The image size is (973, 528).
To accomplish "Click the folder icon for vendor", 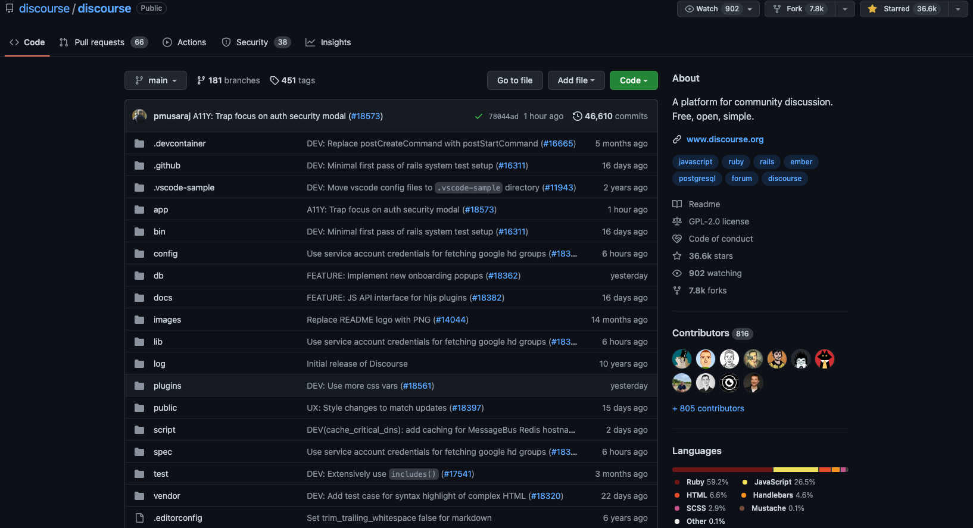I will click(139, 496).
